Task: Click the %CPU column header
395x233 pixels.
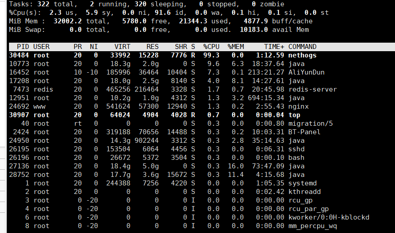Action: point(211,47)
